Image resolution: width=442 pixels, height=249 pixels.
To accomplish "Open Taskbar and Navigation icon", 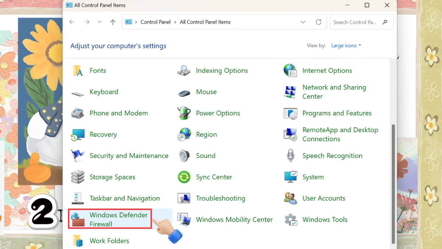I will [x=78, y=198].
